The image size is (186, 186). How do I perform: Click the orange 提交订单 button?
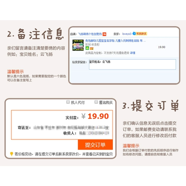[x=95, y=145]
